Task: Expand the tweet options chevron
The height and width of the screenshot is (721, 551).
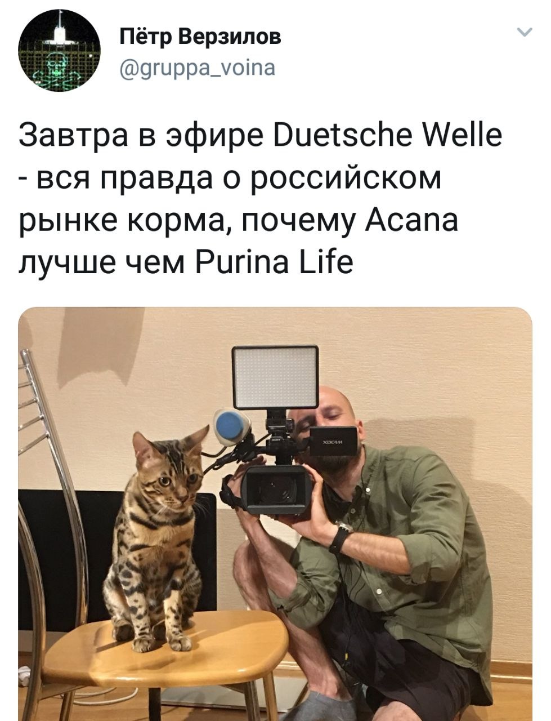Action: (524, 33)
